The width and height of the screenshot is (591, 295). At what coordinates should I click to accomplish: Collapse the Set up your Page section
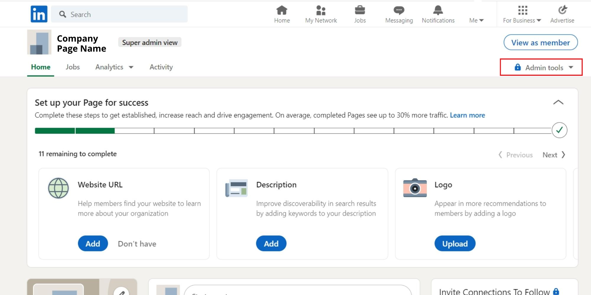558,102
